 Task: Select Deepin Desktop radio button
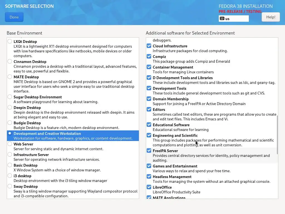pos(10,107)
